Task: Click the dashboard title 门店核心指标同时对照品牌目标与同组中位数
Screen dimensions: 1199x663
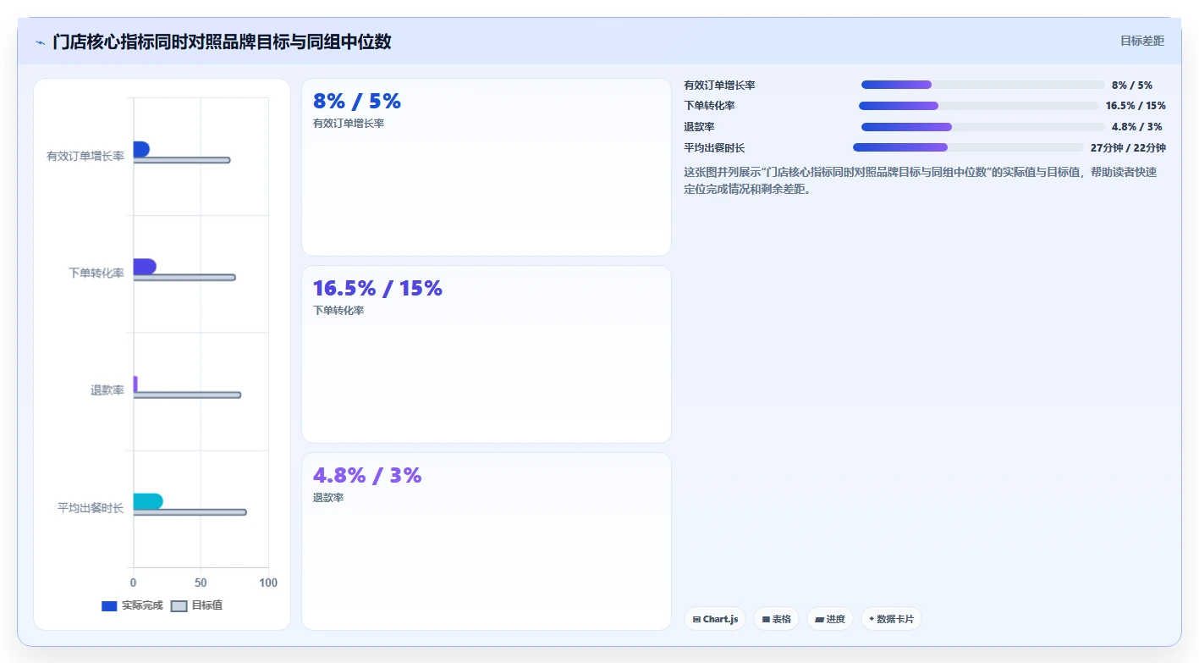Action: point(222,41)
